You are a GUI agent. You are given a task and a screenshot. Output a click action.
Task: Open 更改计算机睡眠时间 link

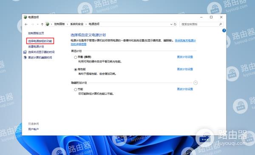40,57
